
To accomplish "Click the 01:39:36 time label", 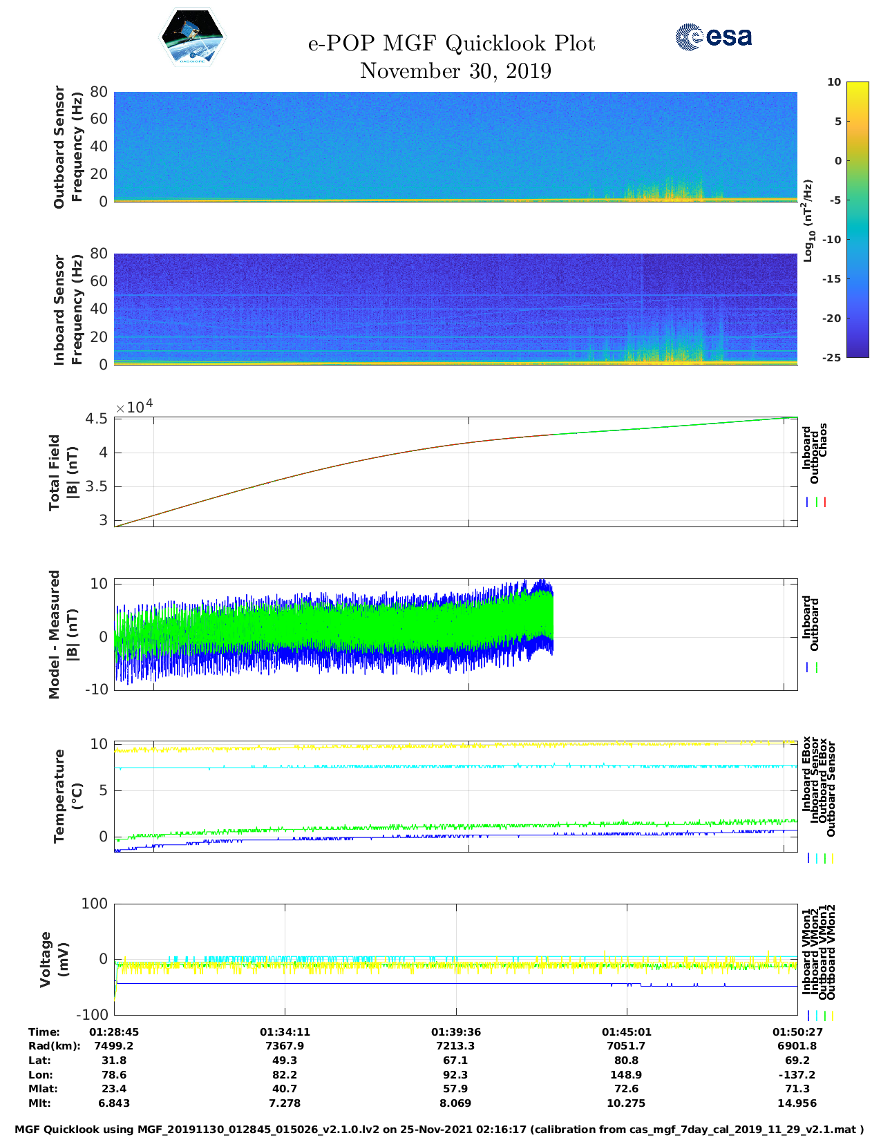I will tap(455, 1032).
